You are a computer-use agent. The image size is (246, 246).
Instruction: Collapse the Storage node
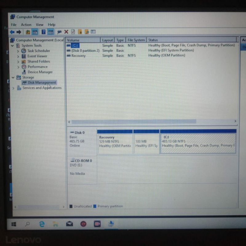(13, 77)
